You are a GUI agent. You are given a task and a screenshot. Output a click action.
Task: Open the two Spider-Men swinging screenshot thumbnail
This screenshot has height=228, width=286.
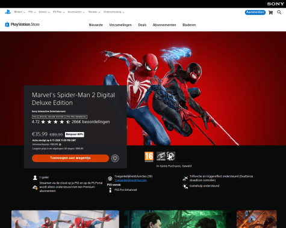click(65, 219)
